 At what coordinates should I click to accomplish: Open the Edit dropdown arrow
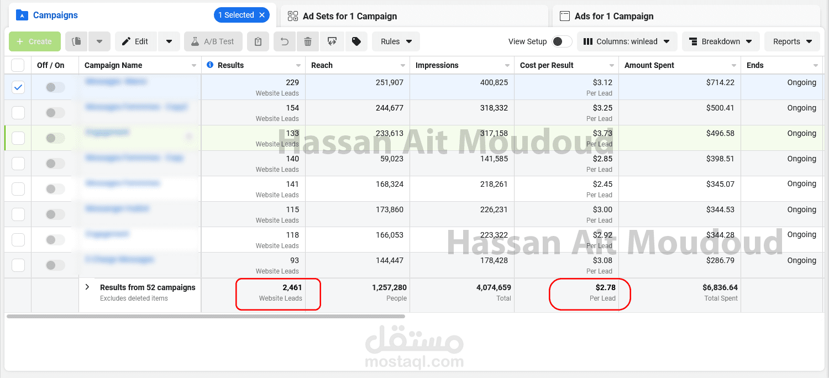click(x=169, y=41)
